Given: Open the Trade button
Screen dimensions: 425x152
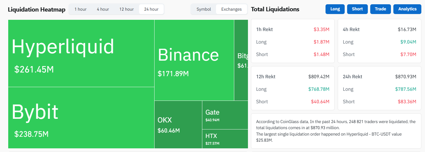Looking at the screenshot, I should click(x=380, y=9).
